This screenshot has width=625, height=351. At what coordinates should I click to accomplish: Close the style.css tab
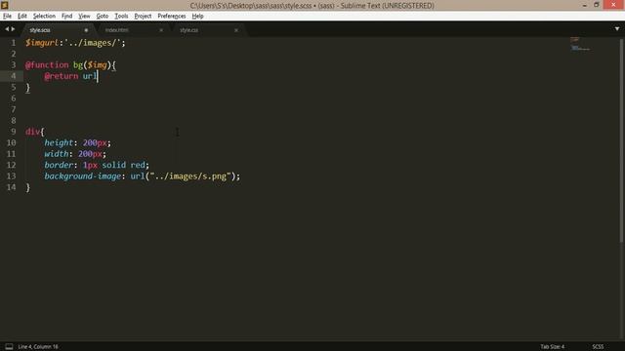[236, 30]
